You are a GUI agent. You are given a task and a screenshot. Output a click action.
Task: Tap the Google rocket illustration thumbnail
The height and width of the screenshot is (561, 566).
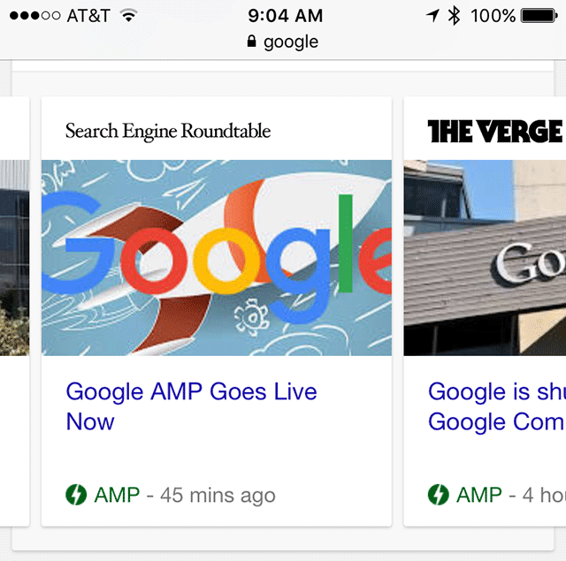coord(216,257)
